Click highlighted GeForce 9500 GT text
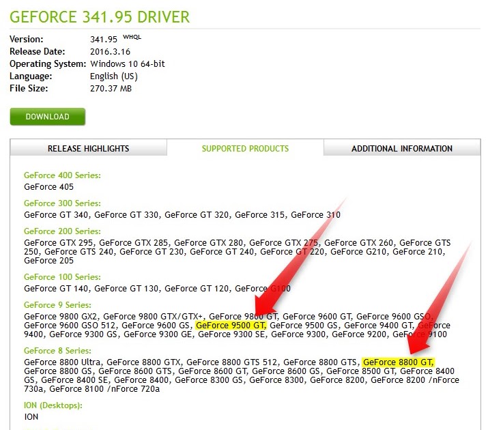488x430 pixels. (231, 326)
